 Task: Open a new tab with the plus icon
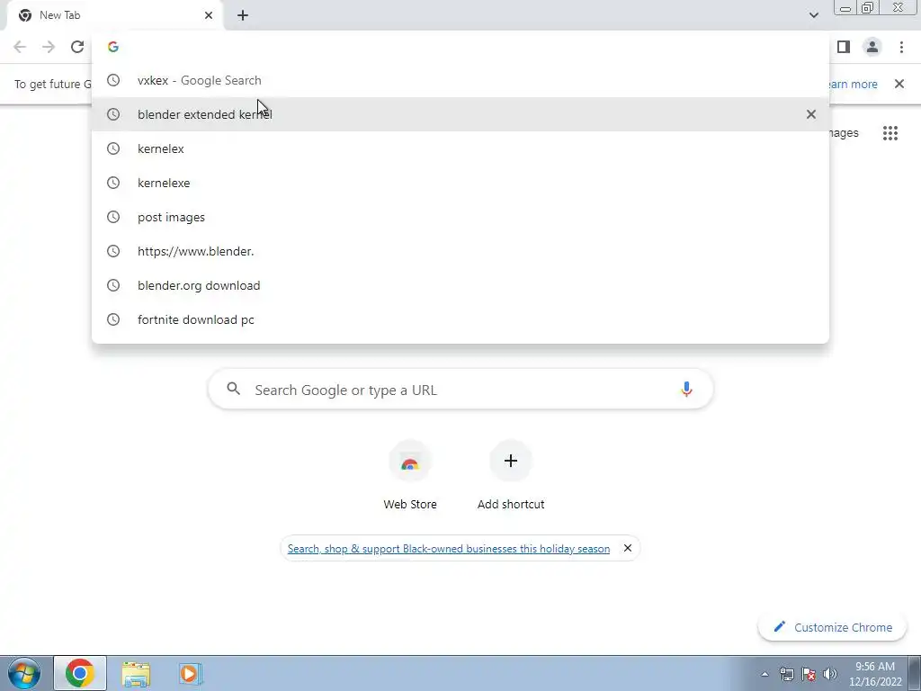coord(243,15)
